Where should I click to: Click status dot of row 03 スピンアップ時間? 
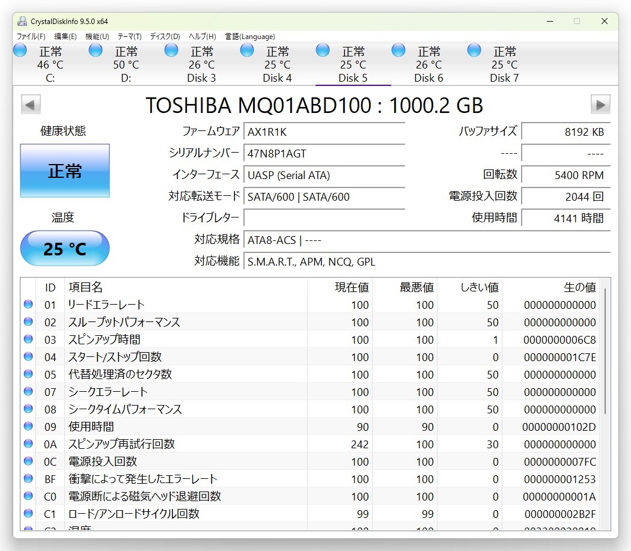click(28, 339)
